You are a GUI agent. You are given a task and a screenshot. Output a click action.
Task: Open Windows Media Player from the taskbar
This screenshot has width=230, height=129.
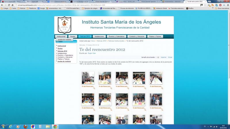18,127
